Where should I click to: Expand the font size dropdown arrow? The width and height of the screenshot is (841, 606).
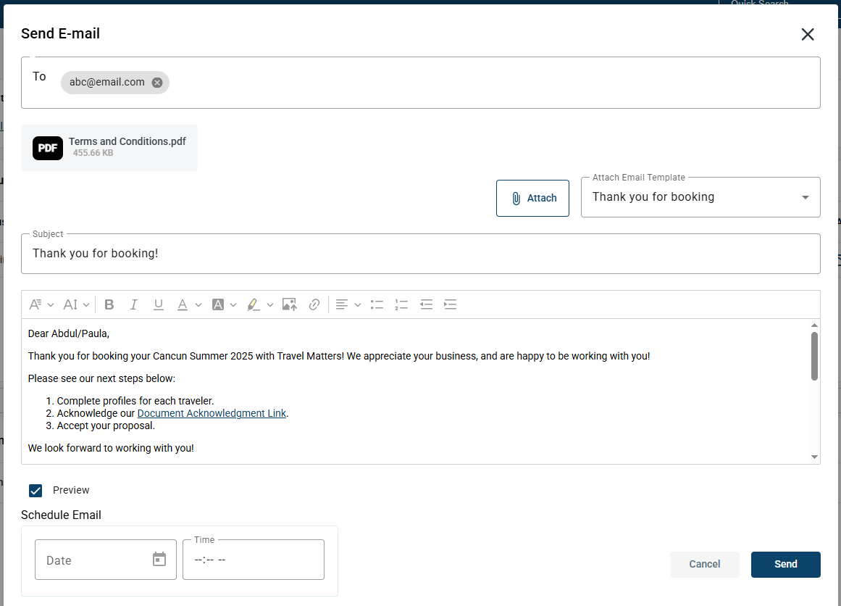[x=85, y=305]
